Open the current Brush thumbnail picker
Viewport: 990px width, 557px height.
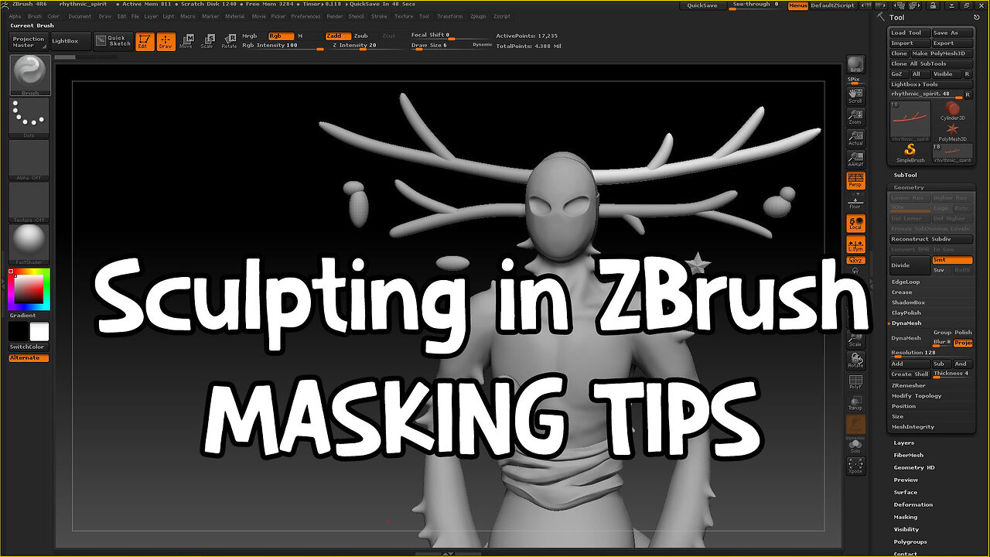29,75
